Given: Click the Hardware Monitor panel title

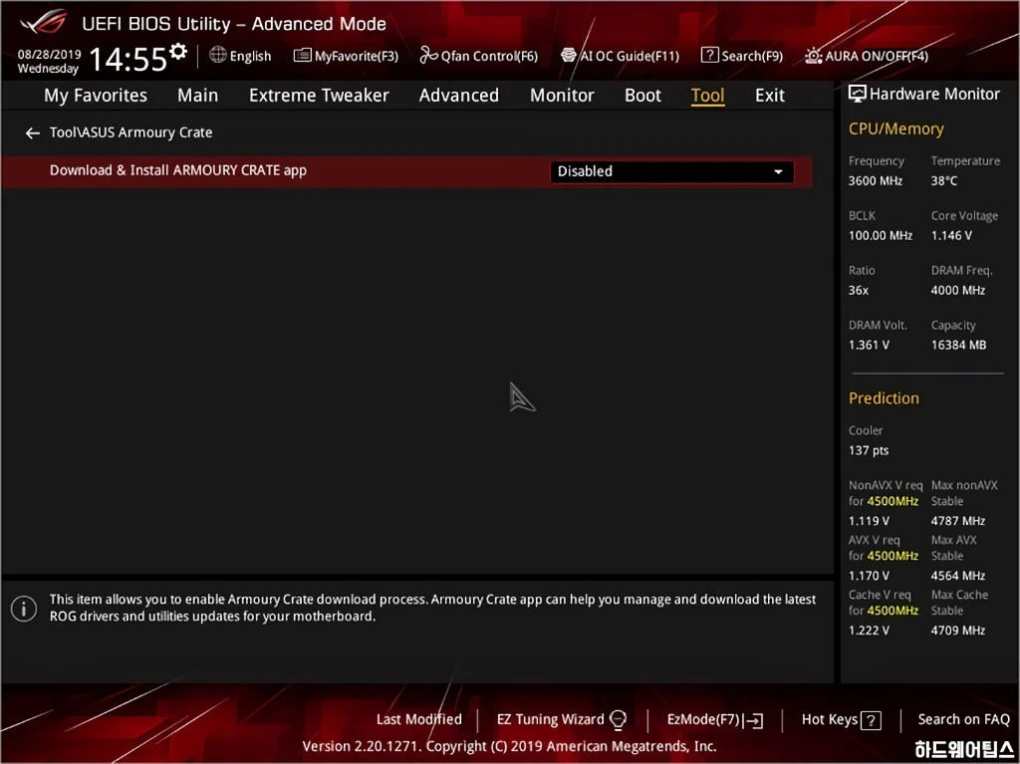Looking at the screenshot, I should 934,94.
